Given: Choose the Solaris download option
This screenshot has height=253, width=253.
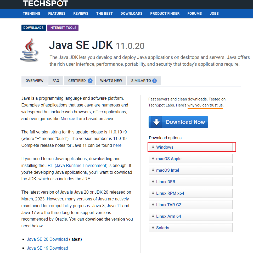Looking at the screenshot, I should click(190, 228).
